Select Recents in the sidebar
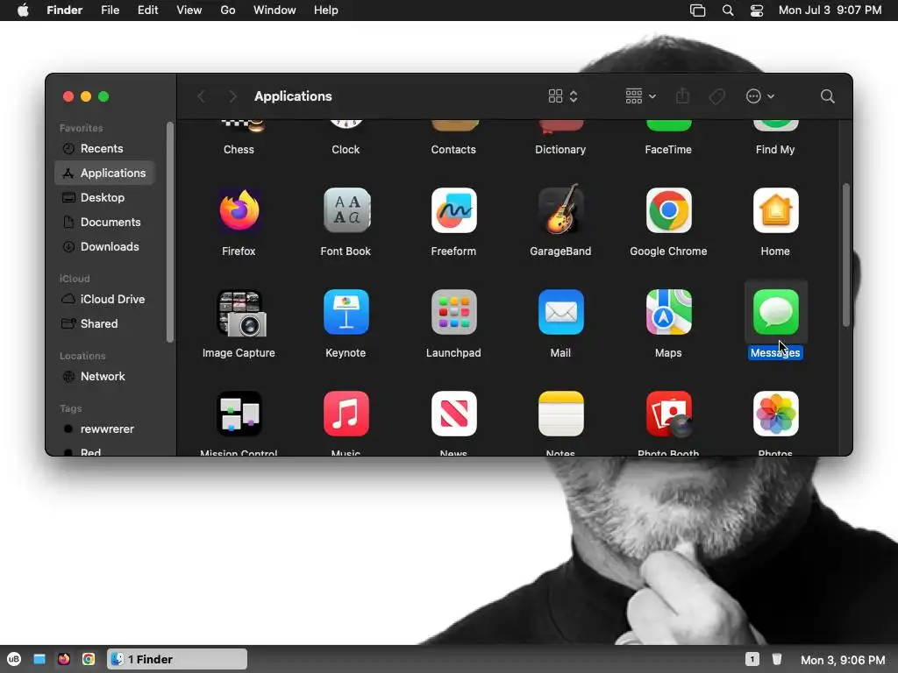Image resolution: width=898 pixels, height=673 pixels. click(104, 148)
